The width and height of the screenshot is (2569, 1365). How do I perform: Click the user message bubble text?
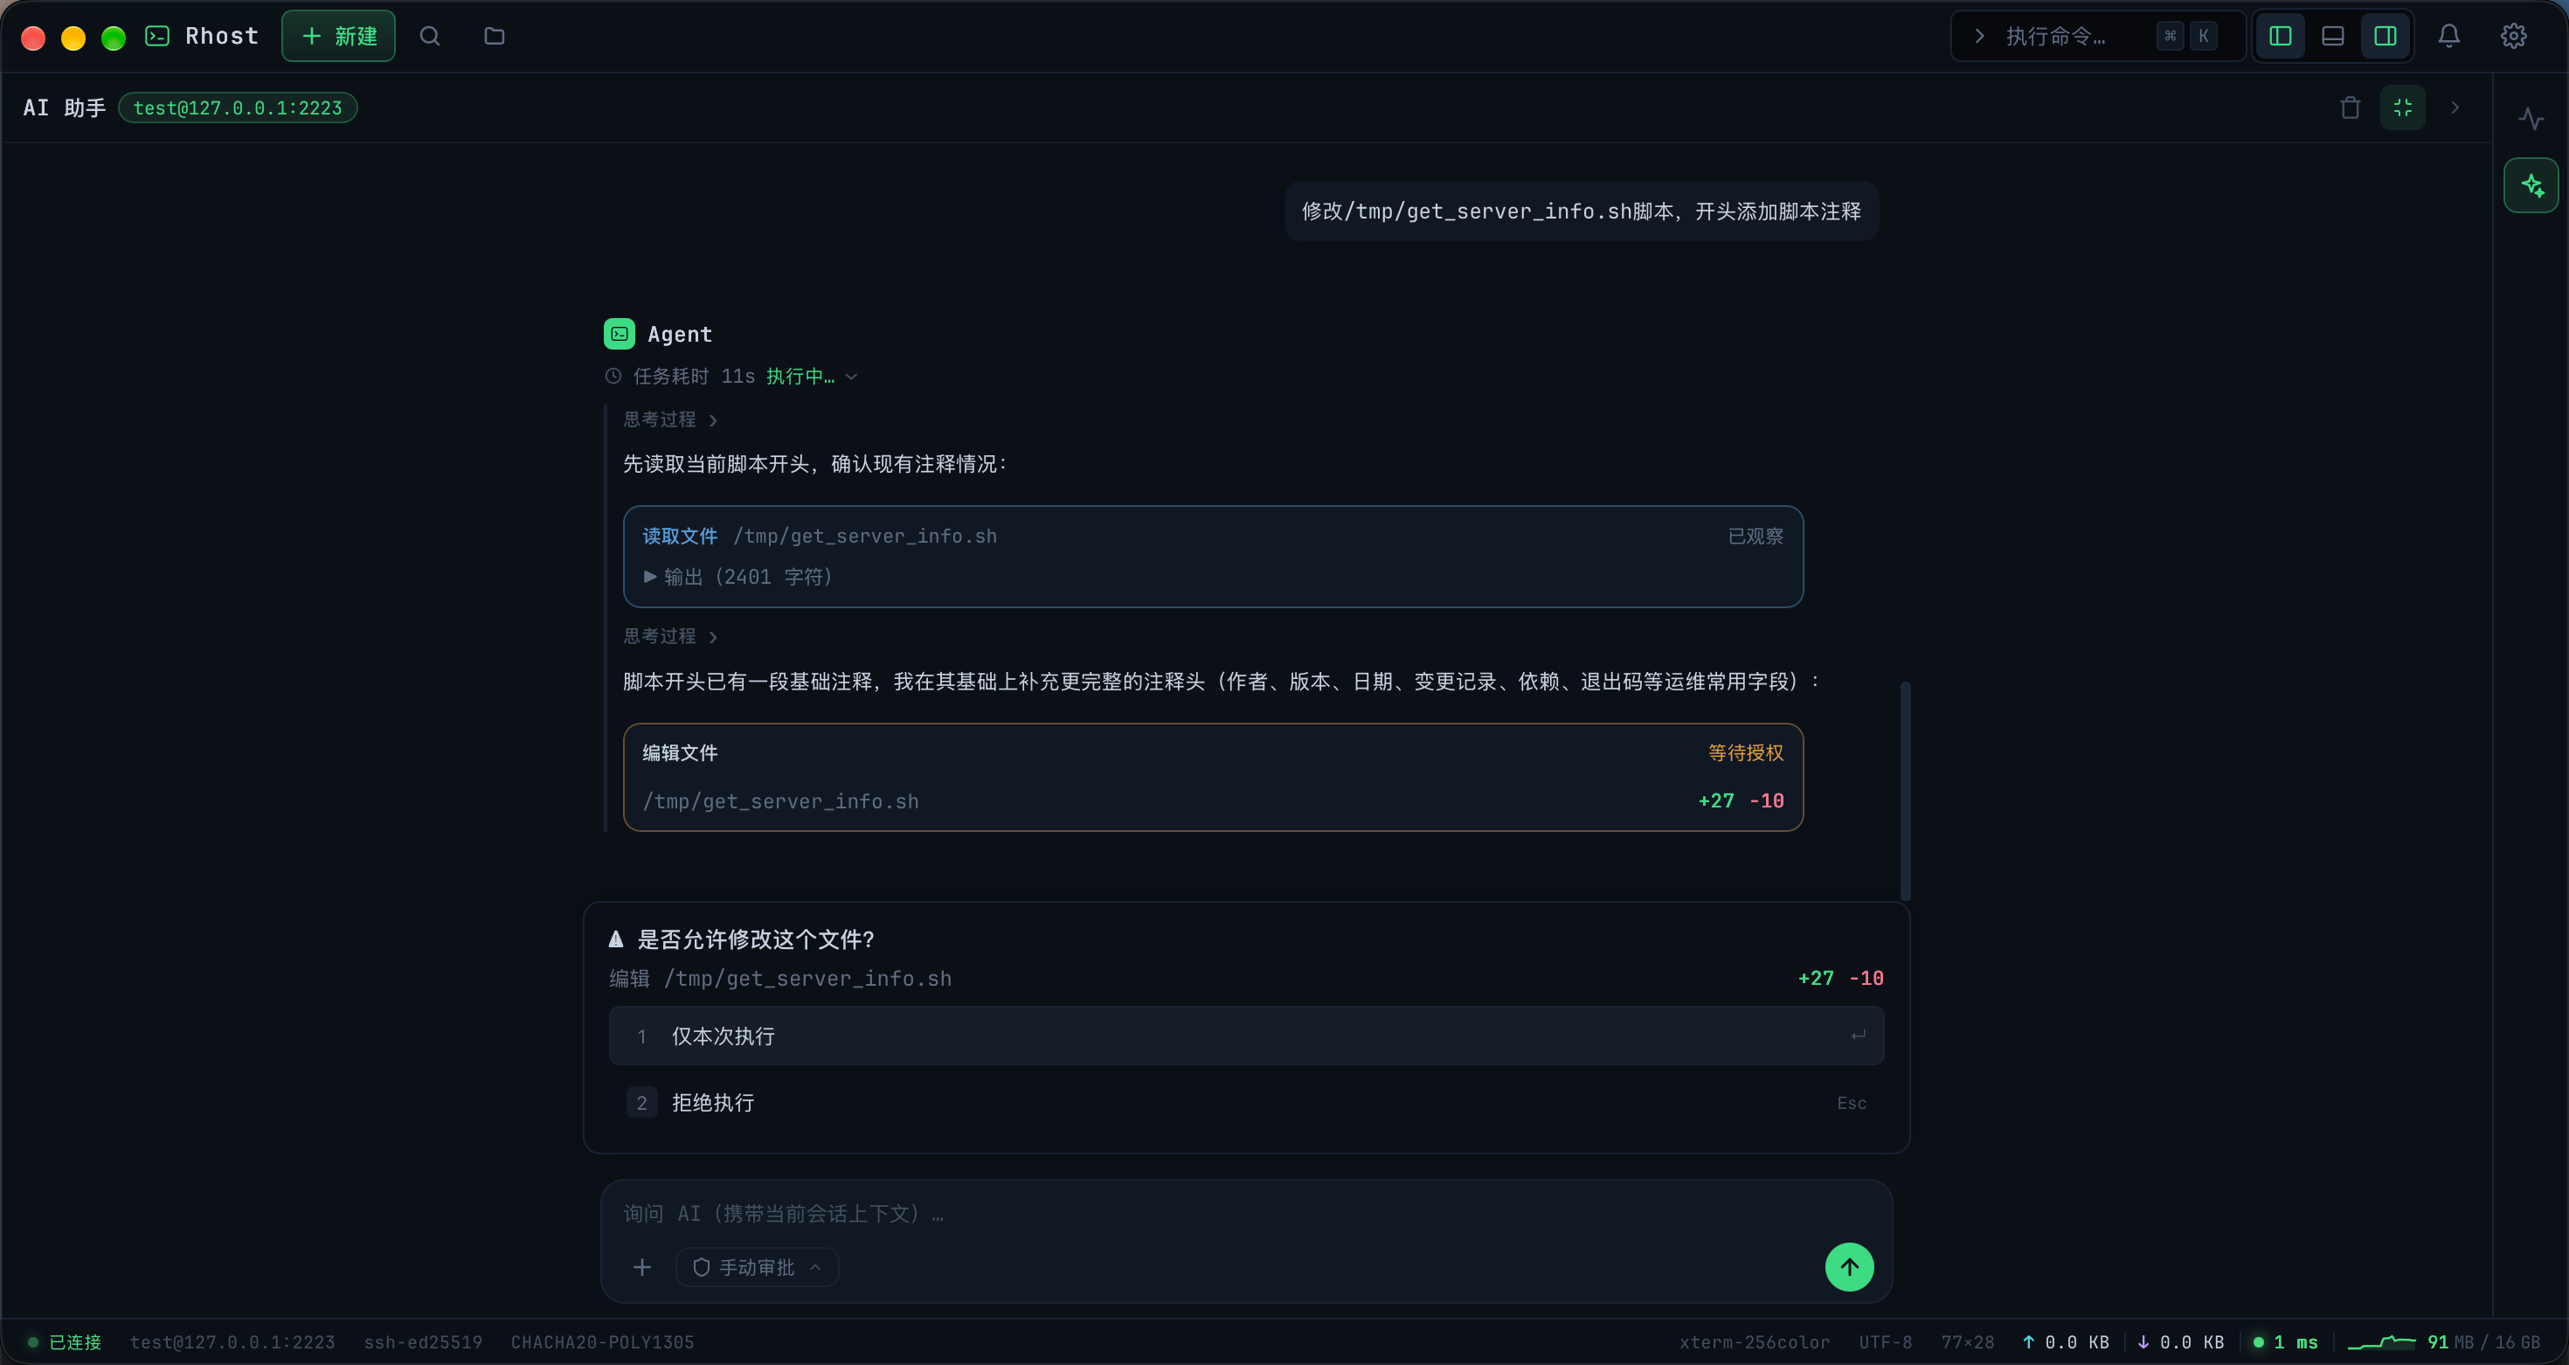(1581, 211)
